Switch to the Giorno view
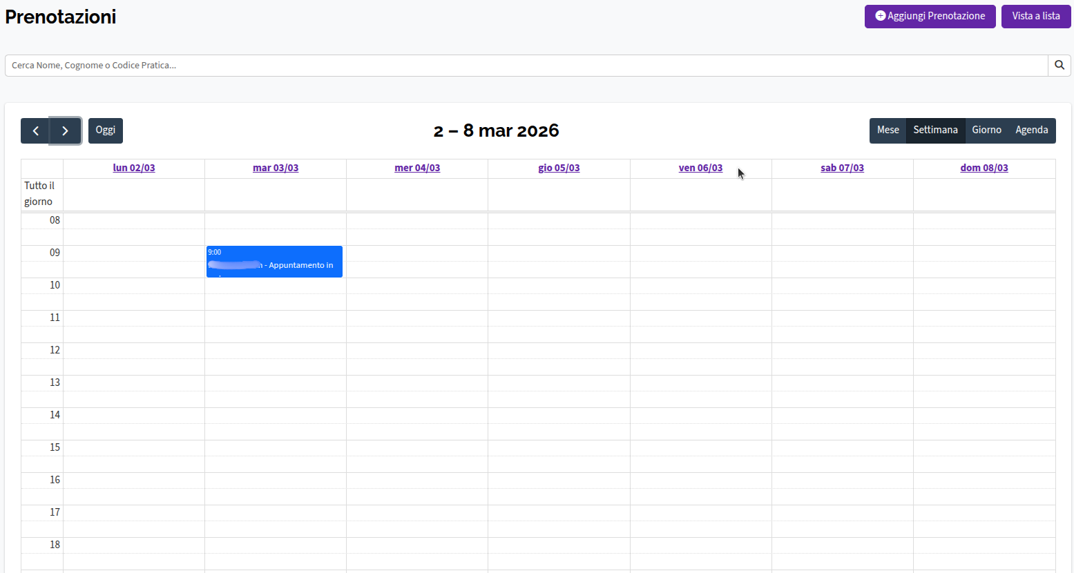The image size is (1074, 573). [986, 130]
